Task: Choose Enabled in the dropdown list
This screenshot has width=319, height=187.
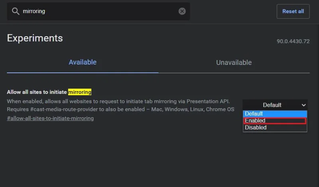Action: pos(275,121)
